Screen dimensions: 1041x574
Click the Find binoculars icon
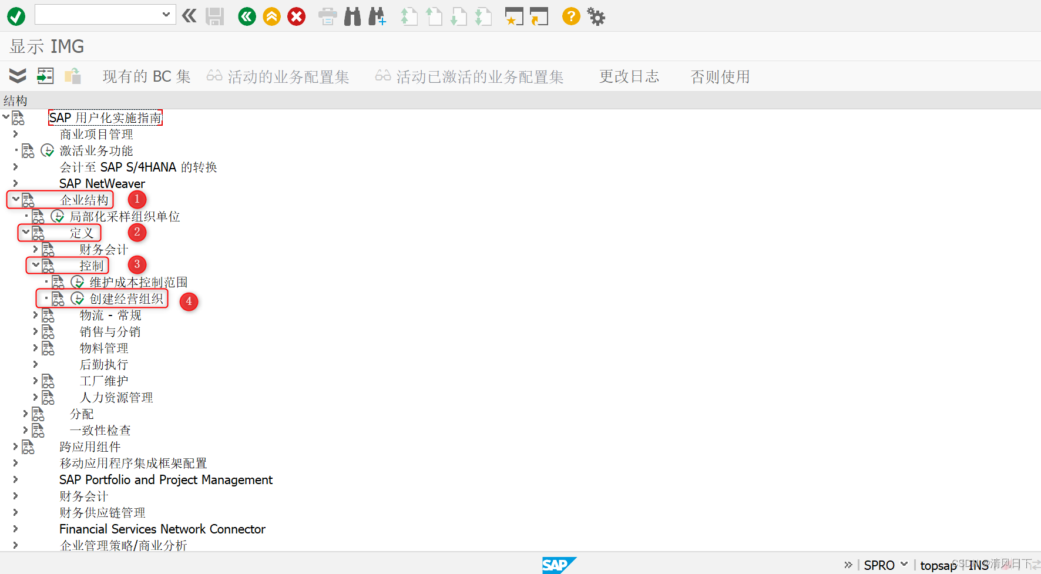point(352,16)
